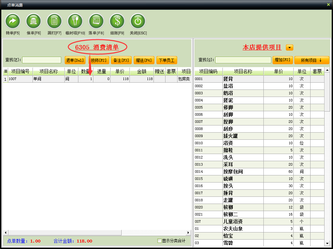The image size is (333, 249).
Task: Select the 刮脚 item row
Action: coord(259,114)
